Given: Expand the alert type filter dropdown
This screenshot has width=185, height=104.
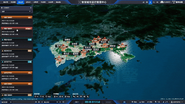Looking at the screenshot, I should (16, 12).
